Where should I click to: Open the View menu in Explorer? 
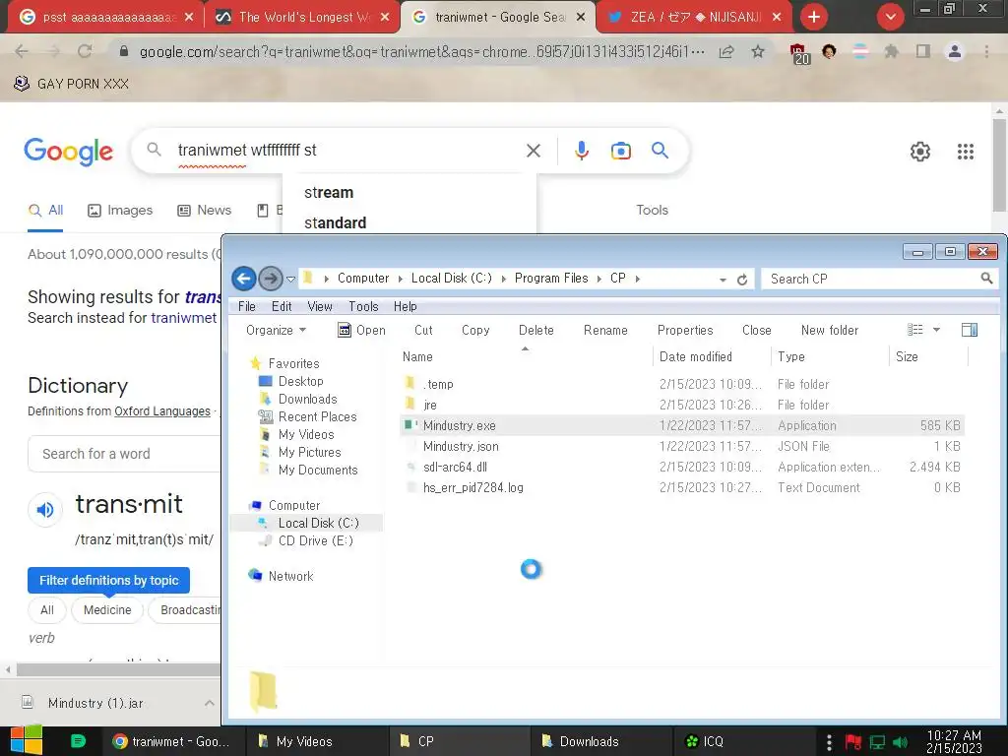[x=320, y=307]
